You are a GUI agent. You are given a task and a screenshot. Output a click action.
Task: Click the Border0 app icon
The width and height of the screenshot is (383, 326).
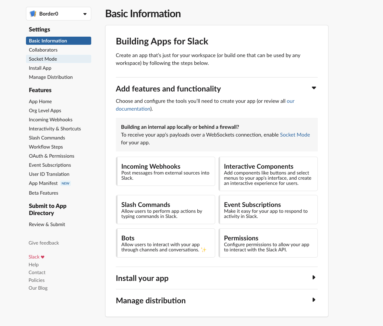(33, 14)
